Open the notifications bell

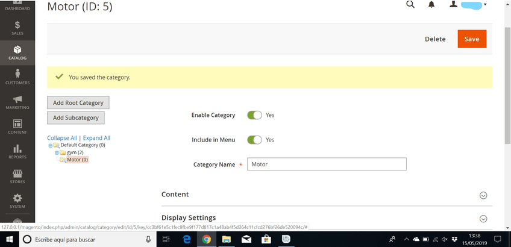pyautogui.click(x=431, y=5)
